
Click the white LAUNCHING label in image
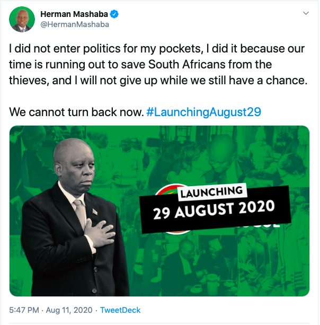coord(212,192)
